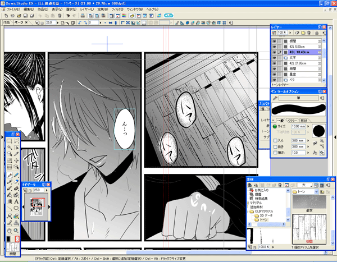Select the lasso selection tool

tap(16, 141)
